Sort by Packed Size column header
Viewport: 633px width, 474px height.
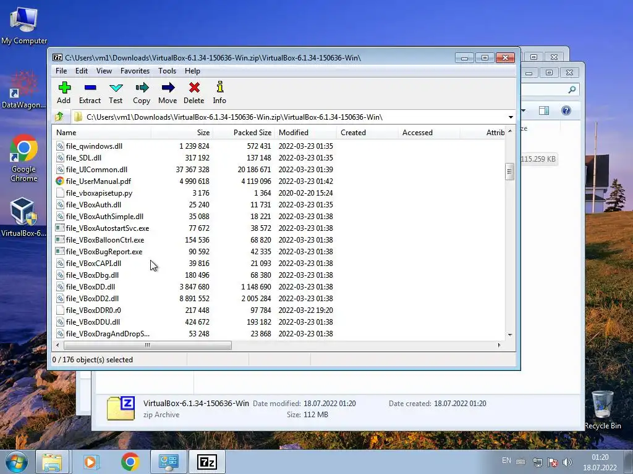[x=244, y=133]
